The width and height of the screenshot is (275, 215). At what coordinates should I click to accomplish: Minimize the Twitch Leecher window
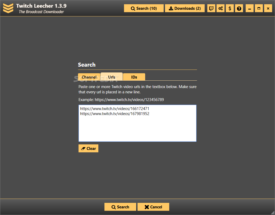pyautogui.click(x=250, y=8)
